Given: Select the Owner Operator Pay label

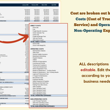Looking at the screenshot, I should coord(38,33).
